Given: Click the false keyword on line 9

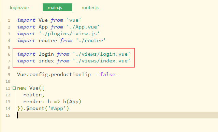Looking at the screenshot, I should coord(107,74).
